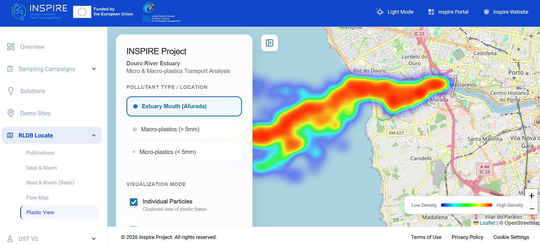
Task: Open the Flow Map submenu item
Action: (x=37, y=198)
